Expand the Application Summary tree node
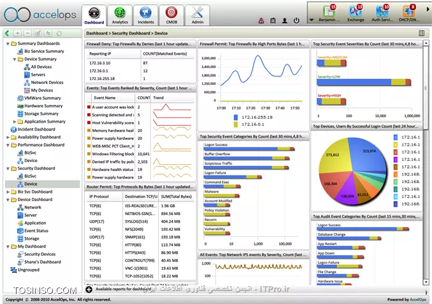Viewport: 432px width, 304px height. pyautogui.click(x=15, y=121)
